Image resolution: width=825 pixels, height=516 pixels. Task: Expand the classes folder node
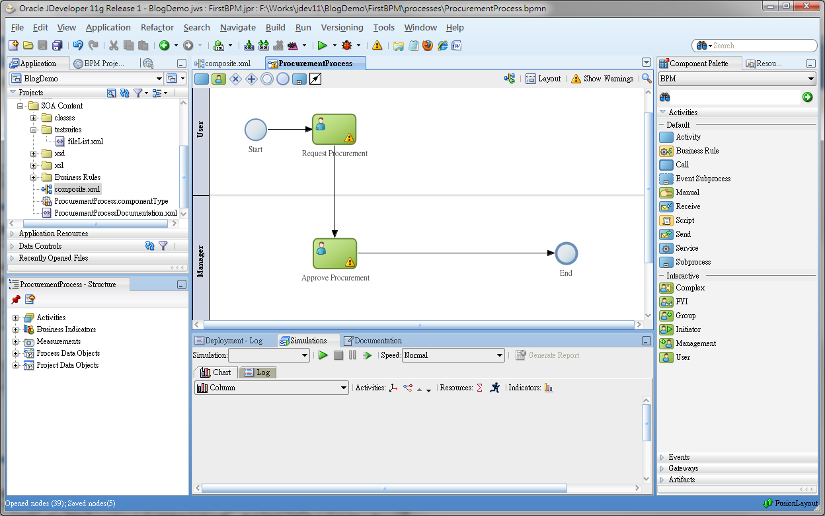[x=33, y=118]
